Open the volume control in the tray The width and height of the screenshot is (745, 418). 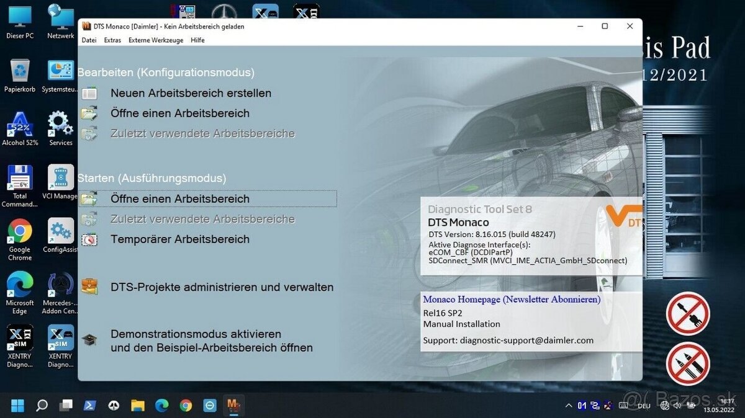676,405
